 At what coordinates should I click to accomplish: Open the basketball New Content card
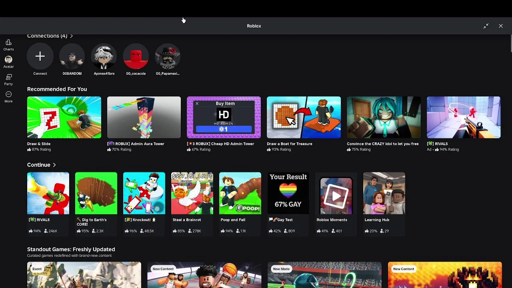click(204, 275)
